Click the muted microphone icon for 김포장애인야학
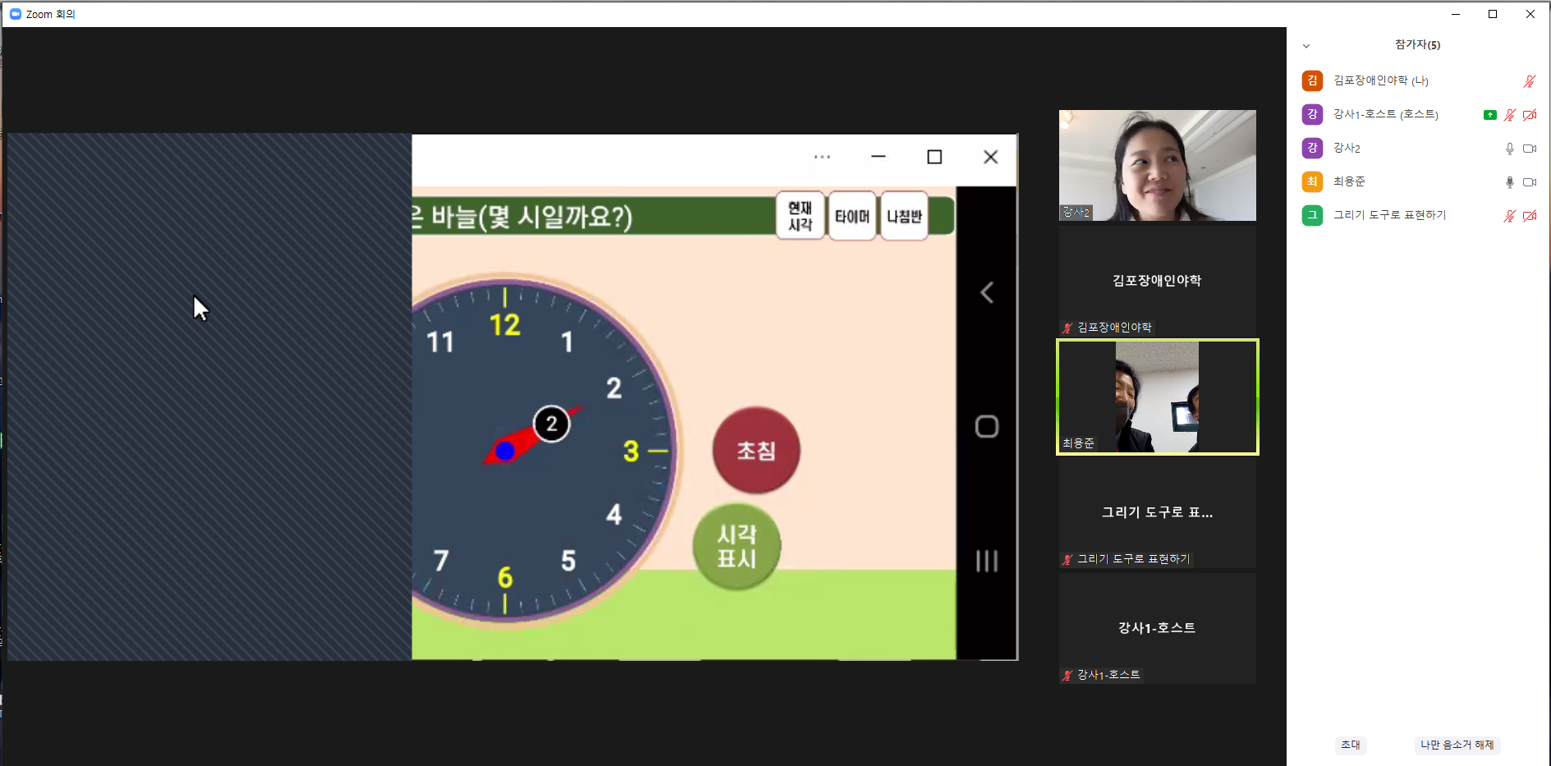The height and width of the screenshot is (766, 1551). [x=1529, y=81]
